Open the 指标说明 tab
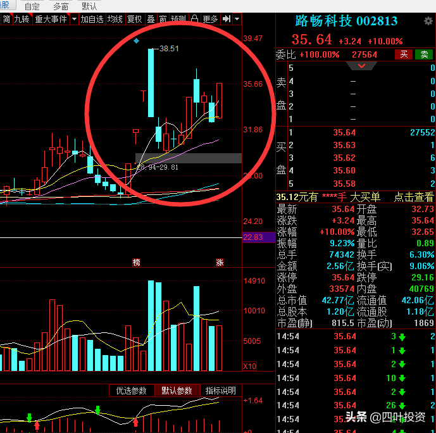Image resolution: width=436 pixels, height=433 pixels. point(221,391)
